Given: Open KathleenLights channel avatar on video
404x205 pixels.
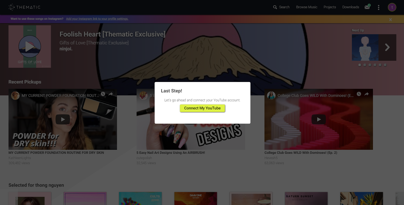Looking at the screenshot, I should pos(15,96).
